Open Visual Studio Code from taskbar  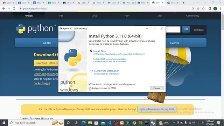point(109,123)
